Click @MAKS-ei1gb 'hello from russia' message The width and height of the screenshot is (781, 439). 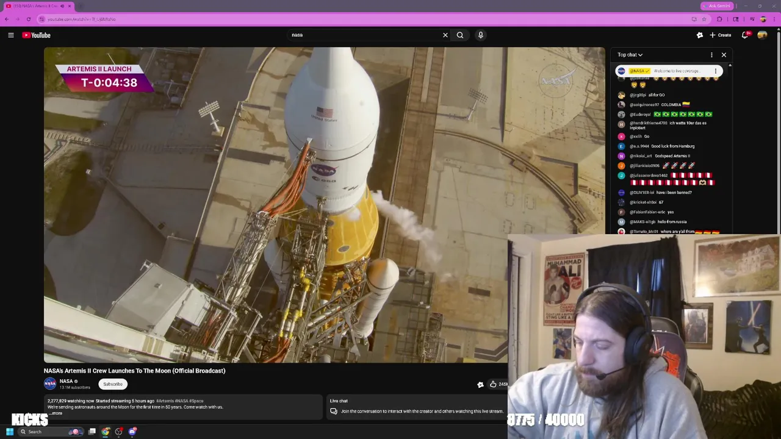653,222
